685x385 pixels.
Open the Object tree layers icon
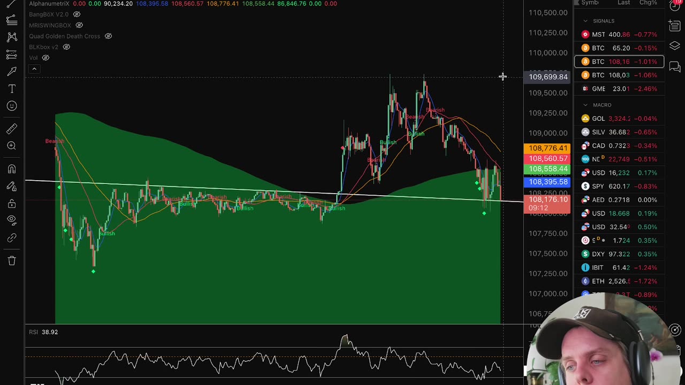[x=674, y=46]
